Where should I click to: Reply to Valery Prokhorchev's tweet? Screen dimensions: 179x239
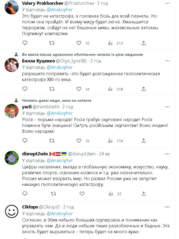[25, 43]
